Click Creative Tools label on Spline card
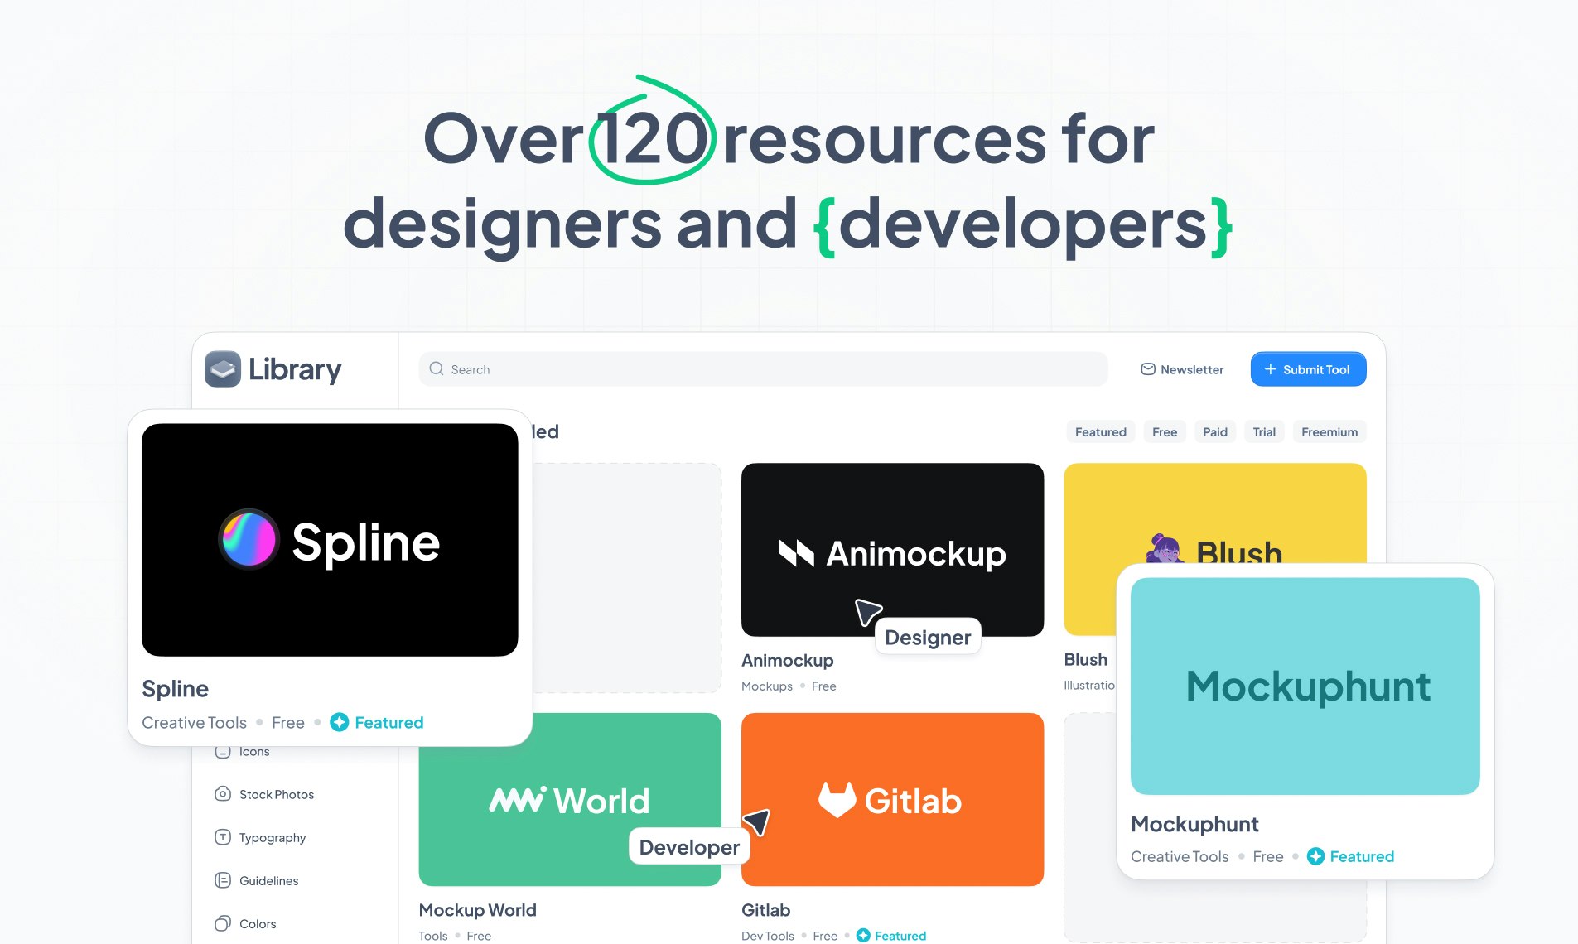Screen dimensions: 1578x944 coord(194,722)
